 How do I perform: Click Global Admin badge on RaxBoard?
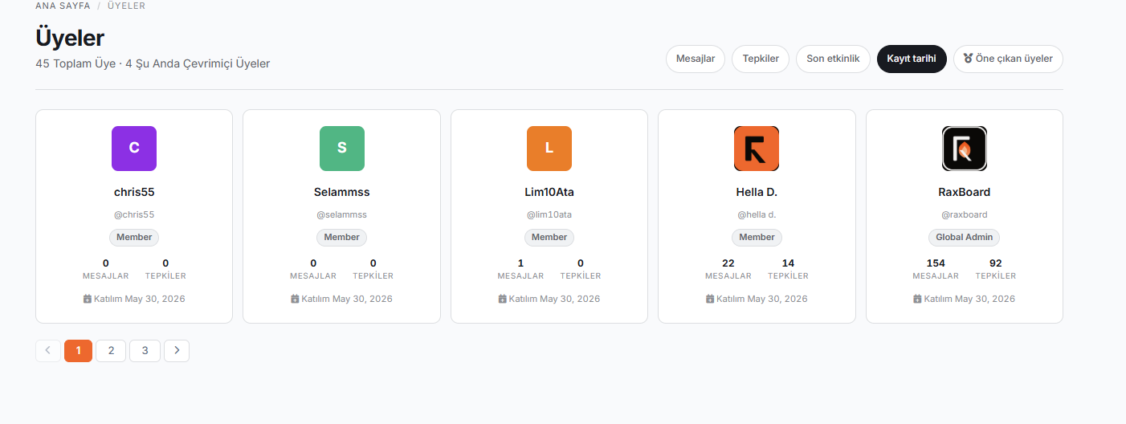965,237
